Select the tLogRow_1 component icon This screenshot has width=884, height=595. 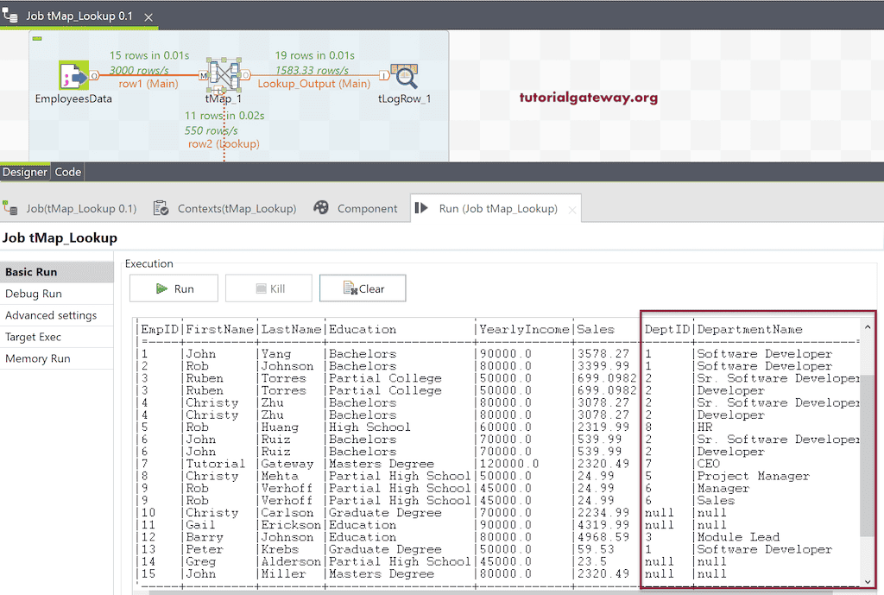(x=402, y=76)
